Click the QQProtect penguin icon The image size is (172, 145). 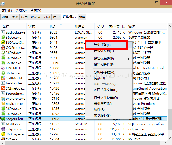pyautogui.click(x=3, y=47)
